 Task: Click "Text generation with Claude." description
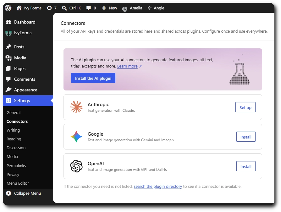111,111
